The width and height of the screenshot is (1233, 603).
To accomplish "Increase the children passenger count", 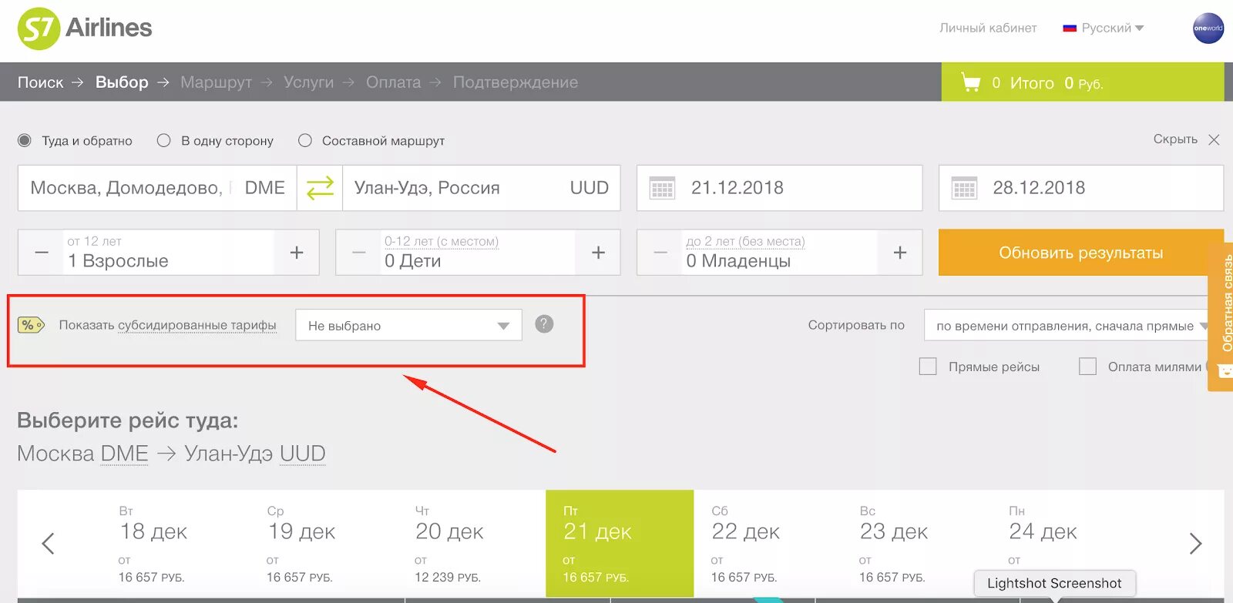I will tap(598, 253).
